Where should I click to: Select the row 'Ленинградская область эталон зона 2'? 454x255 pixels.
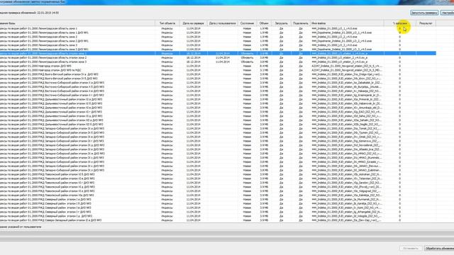pyautogui.click(x=218, y=58)
